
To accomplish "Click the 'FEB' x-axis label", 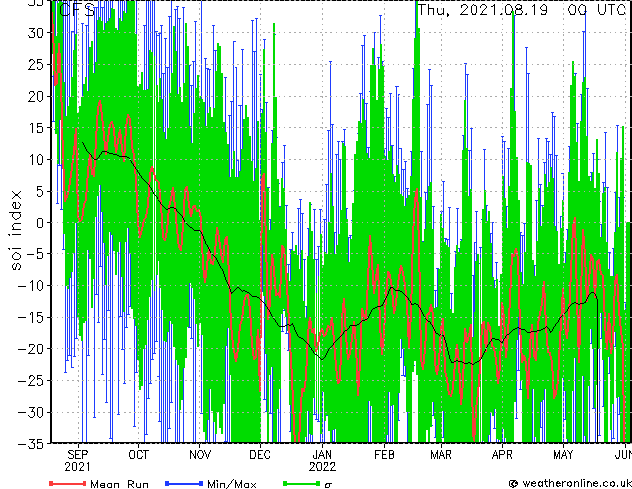I will (x=384, y=455).
